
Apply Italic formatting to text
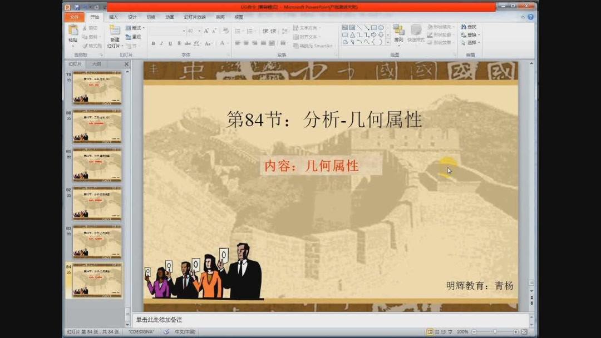(x=161, y=43)
